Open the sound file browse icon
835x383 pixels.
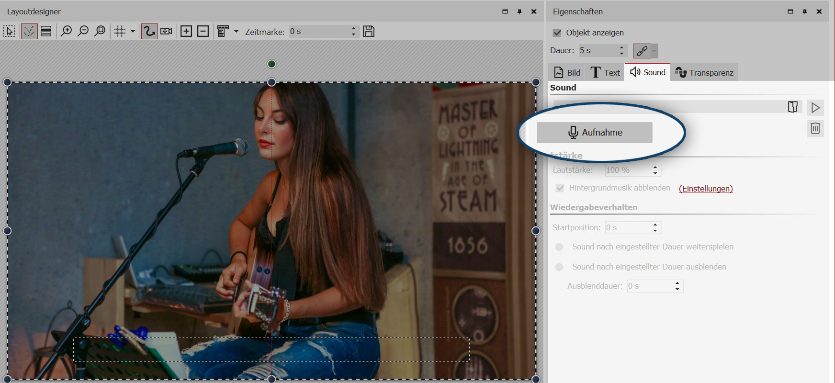point(793,107)
